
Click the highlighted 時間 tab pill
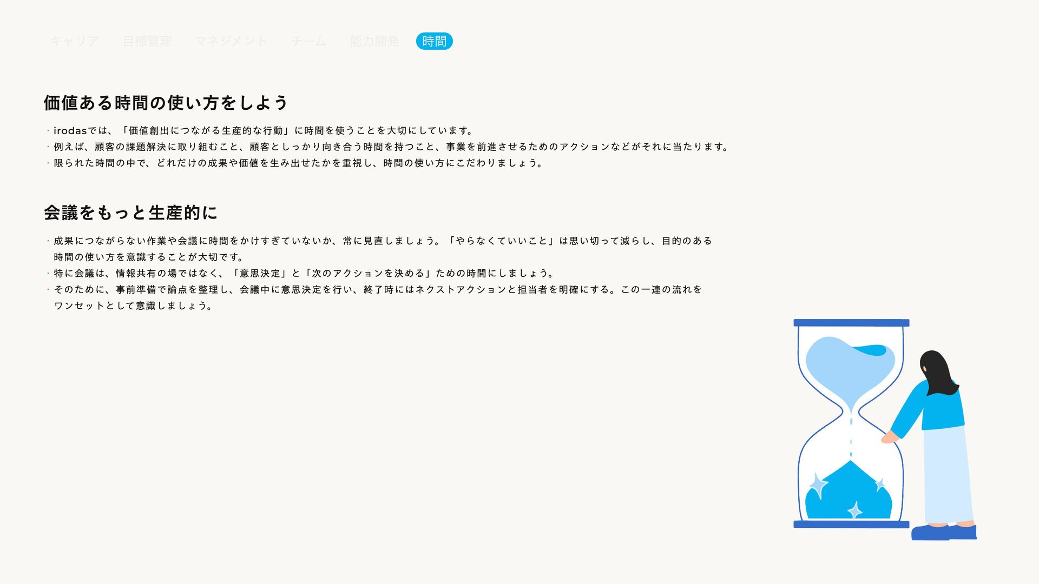[434, 41]
